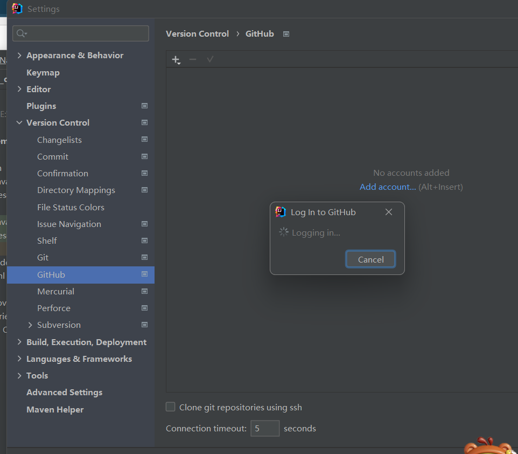518x454 pixels.
Task: Expand Languages & Frameworks section
Action: [19, 359]
